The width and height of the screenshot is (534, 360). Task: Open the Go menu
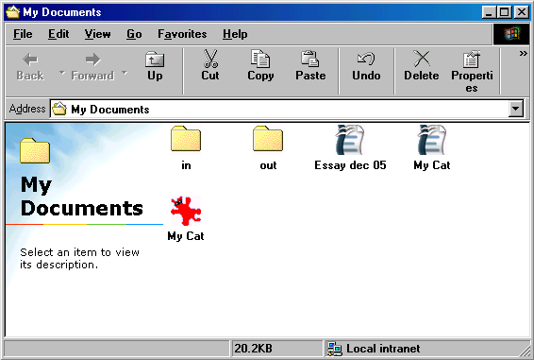tap(134, 34)
